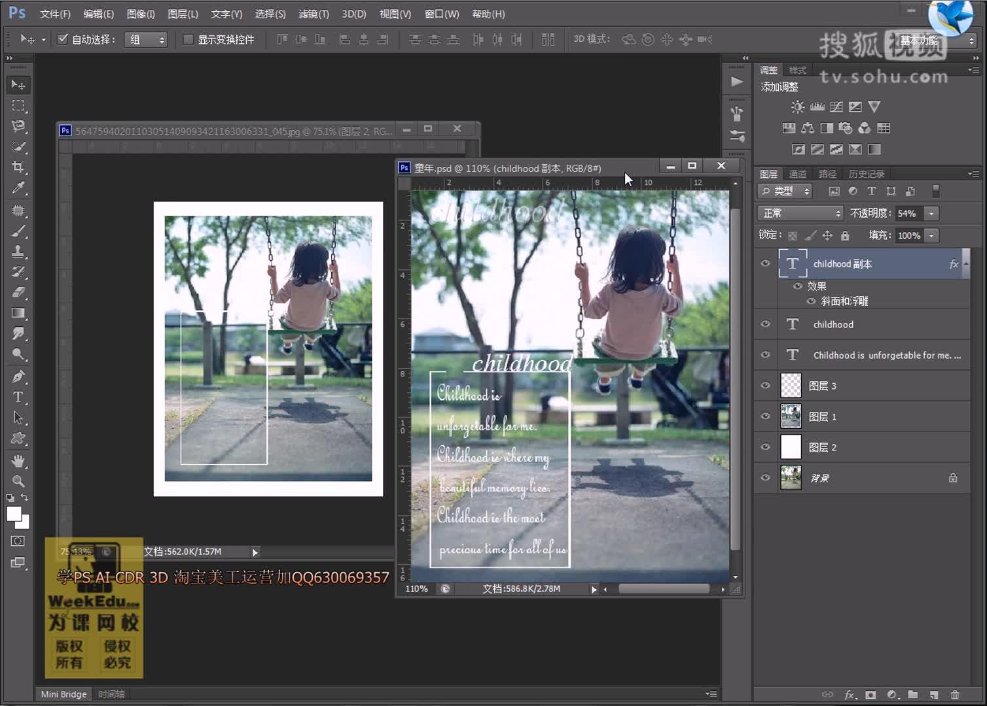
Task: Click the Filter Type pixel layers icon
Action: 834,191
